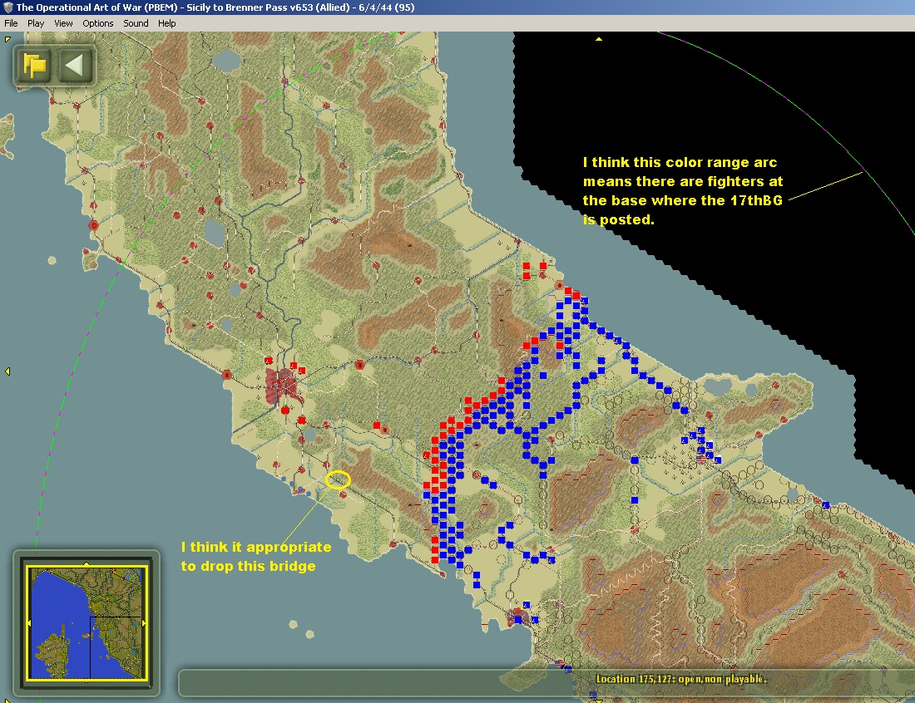Viewport: 915px width, 703px height.
Task: Click the map scroll arrow at top edge
Action: tap(598, 39)
